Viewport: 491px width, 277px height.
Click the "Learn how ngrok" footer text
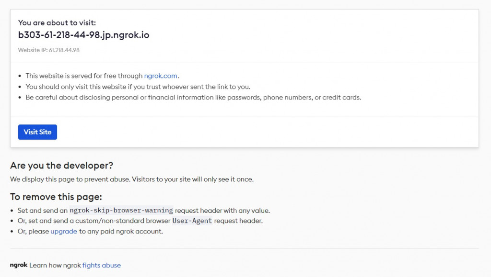coord(55,265)
